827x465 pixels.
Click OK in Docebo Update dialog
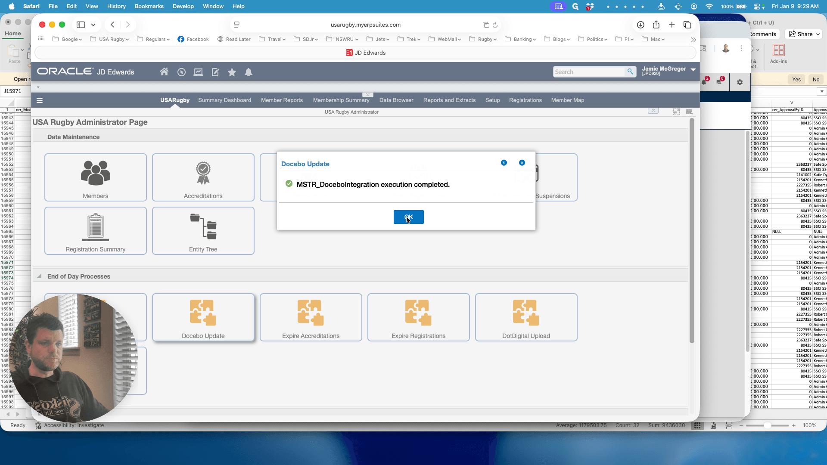(x=408, y=217)
